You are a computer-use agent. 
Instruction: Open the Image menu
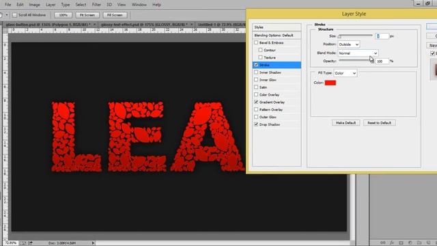coord(35,5)
